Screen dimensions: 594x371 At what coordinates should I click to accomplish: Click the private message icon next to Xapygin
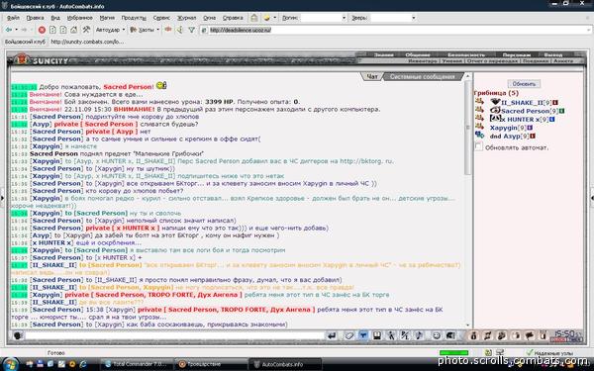[x=479, y=127]
